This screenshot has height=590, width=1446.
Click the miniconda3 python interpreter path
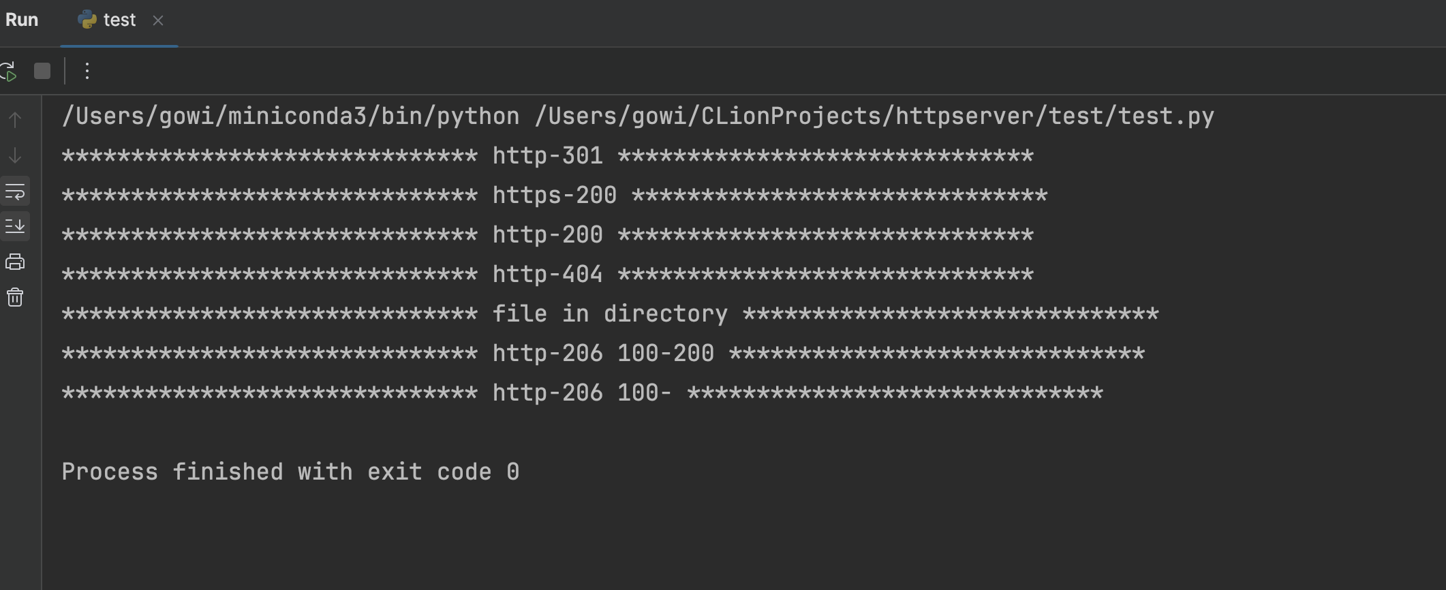290,117
